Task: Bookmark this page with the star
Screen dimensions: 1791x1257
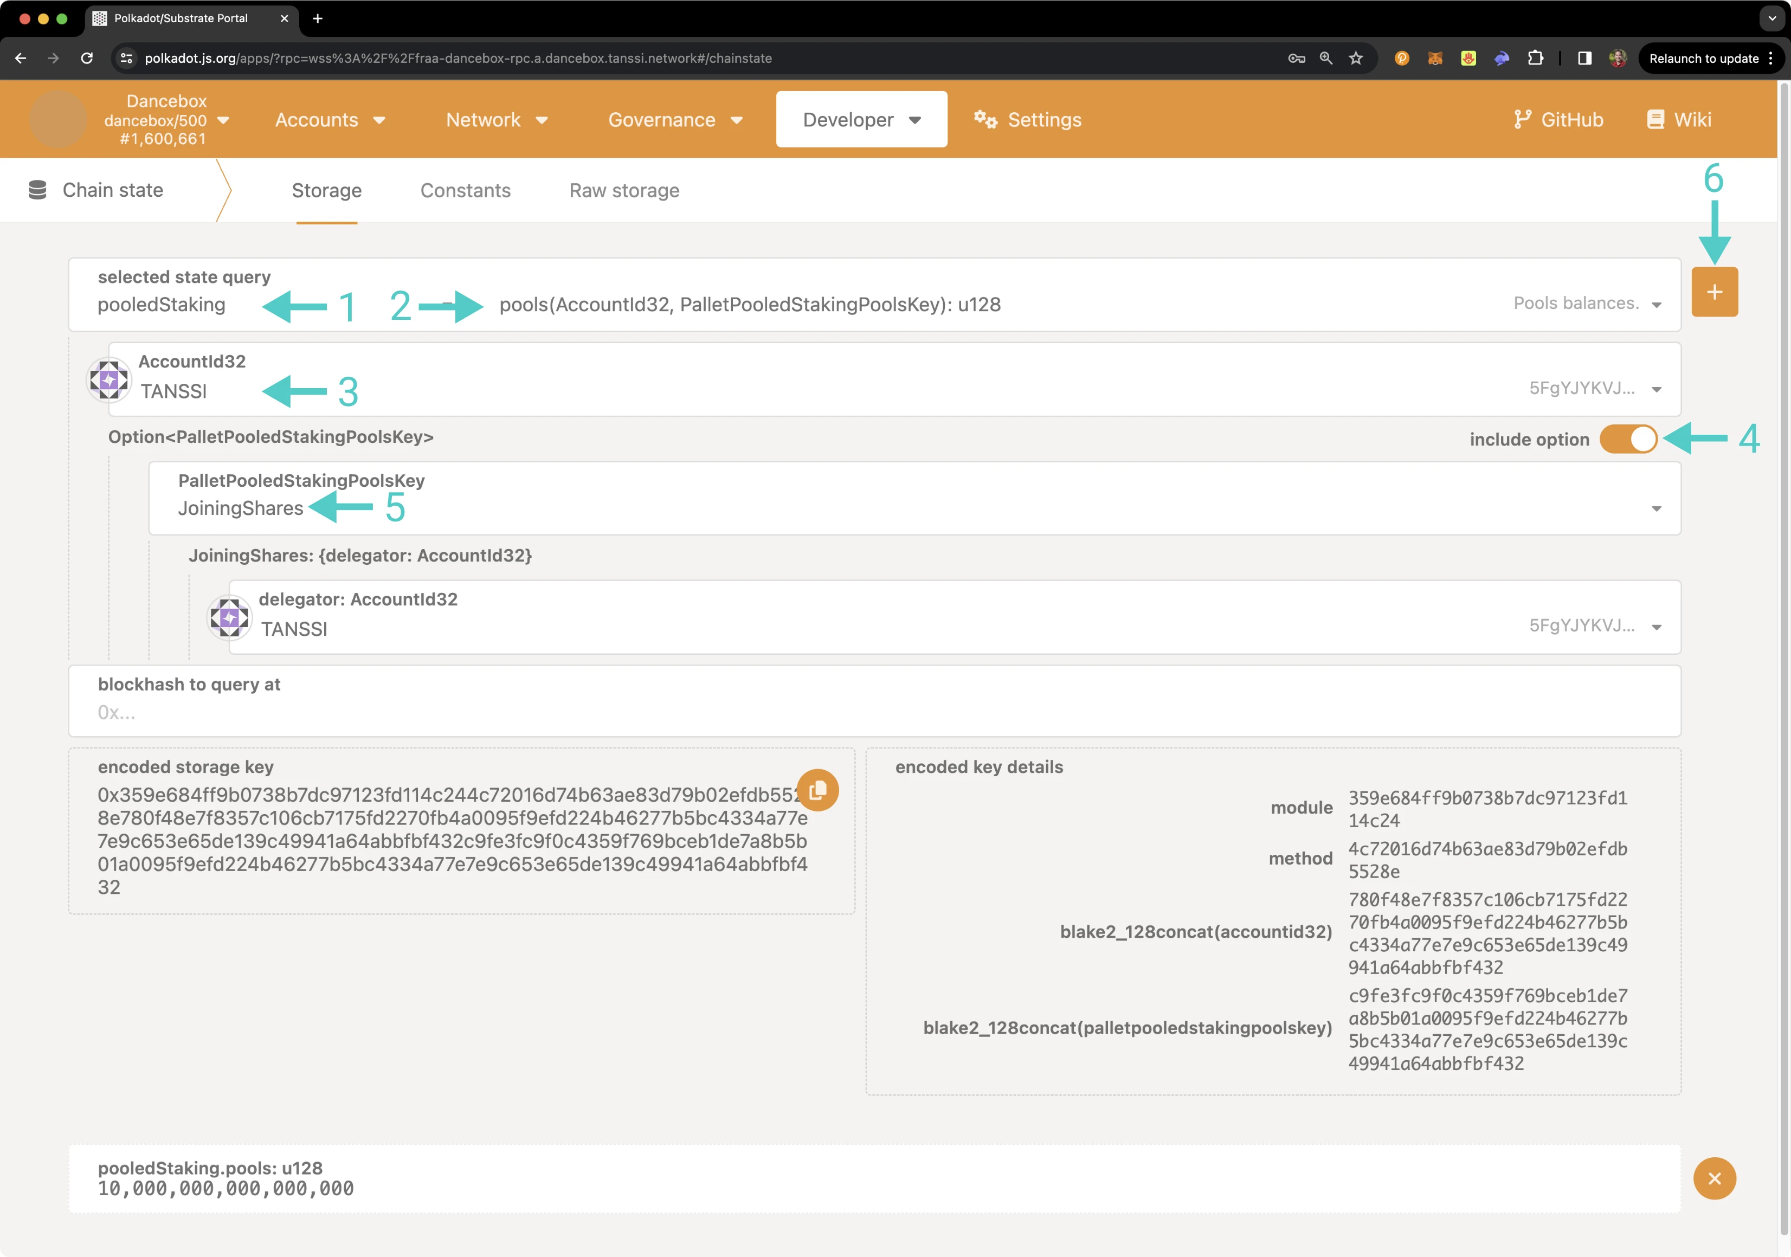Action: coord(1356,59)
